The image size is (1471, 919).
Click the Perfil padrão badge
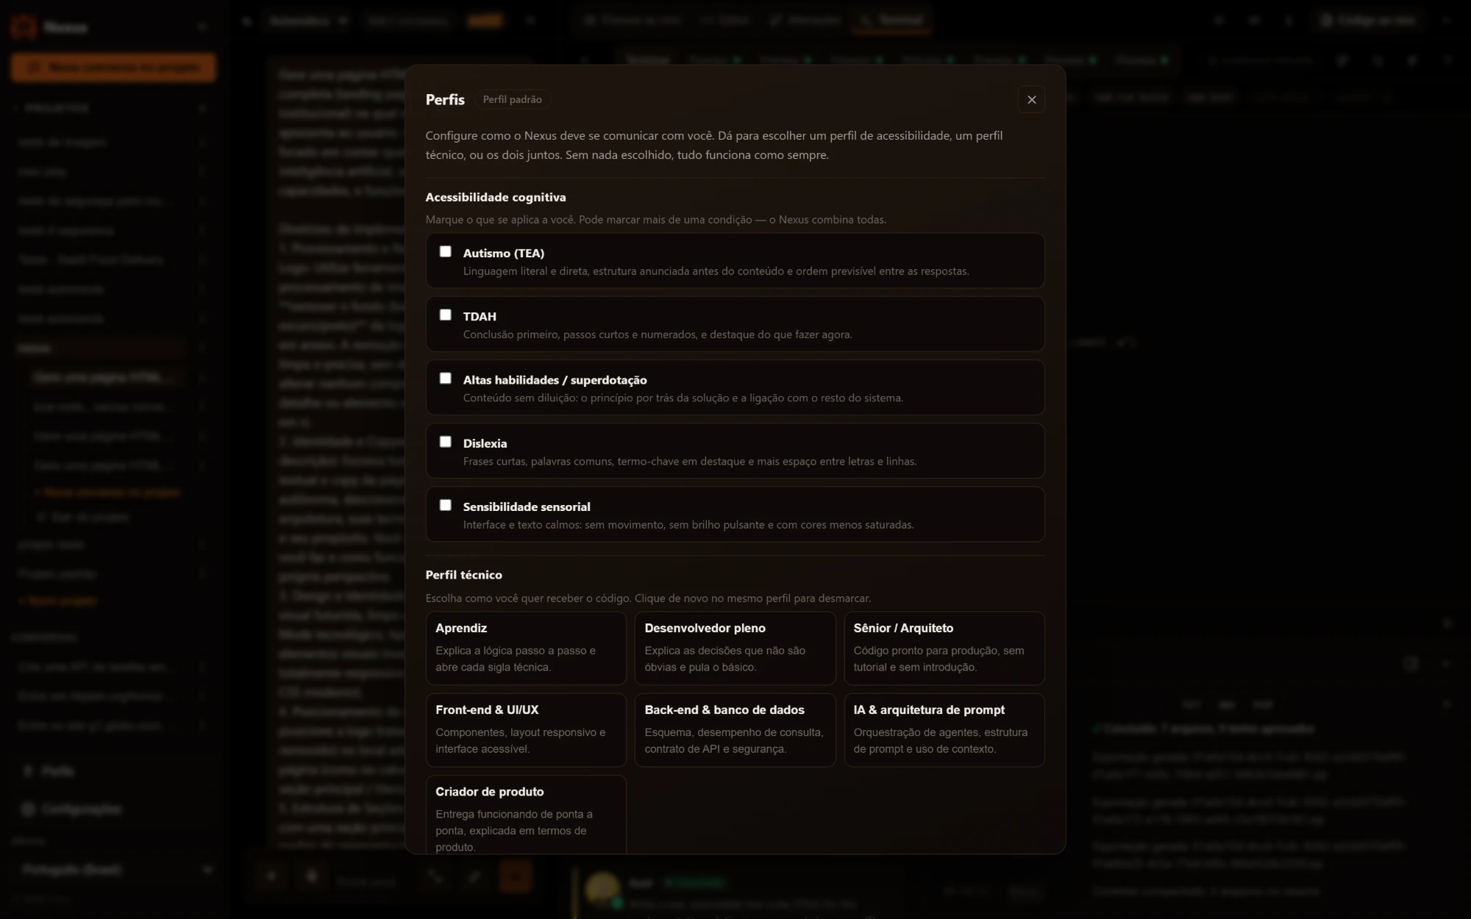(512, 99)
